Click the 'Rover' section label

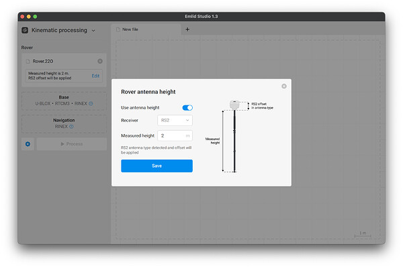pos(27,48)
